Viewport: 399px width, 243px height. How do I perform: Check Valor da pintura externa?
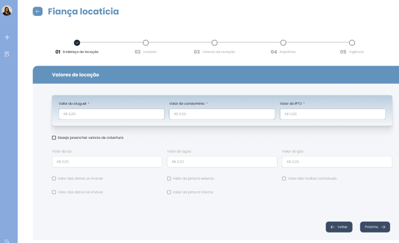point(169,179)
